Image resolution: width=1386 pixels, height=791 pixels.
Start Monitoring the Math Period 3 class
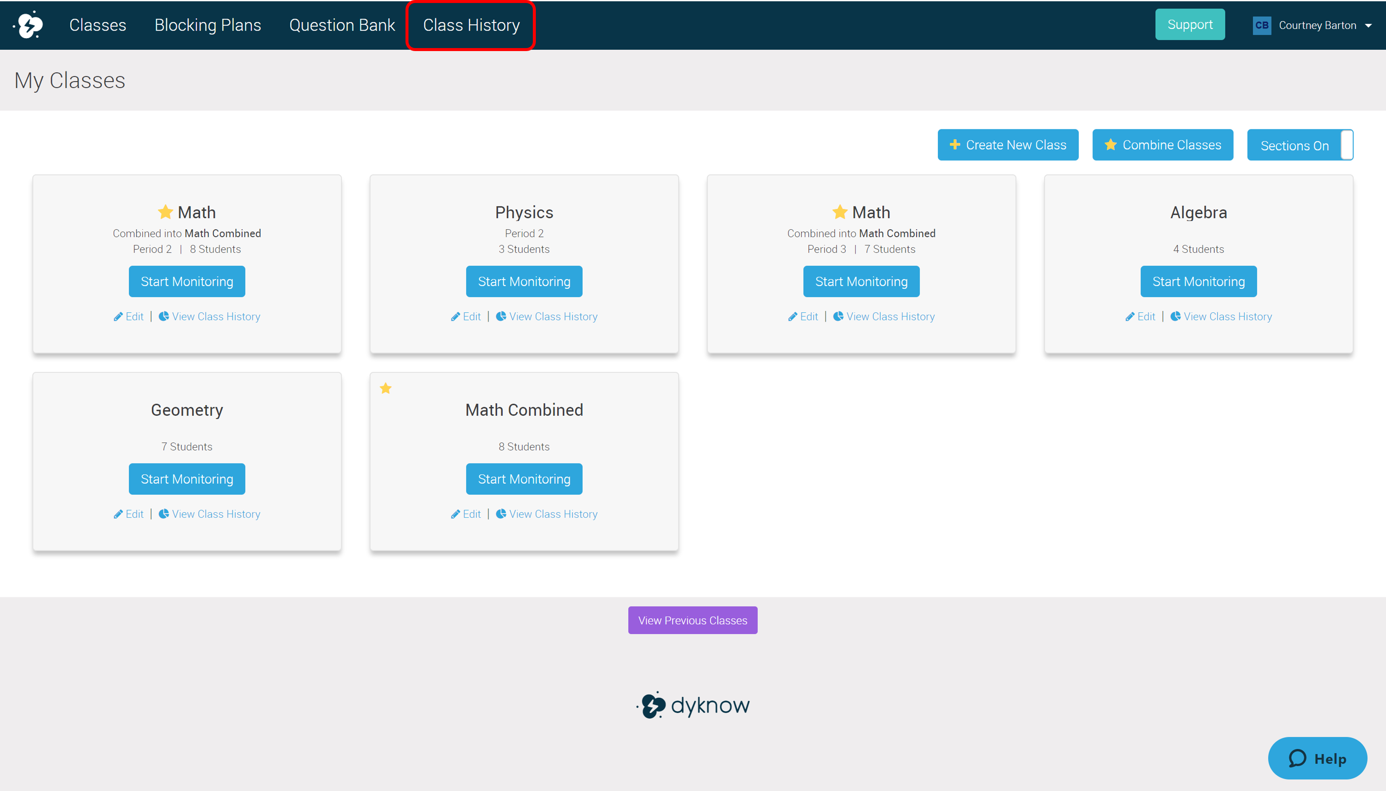click(x=861, y=281)
